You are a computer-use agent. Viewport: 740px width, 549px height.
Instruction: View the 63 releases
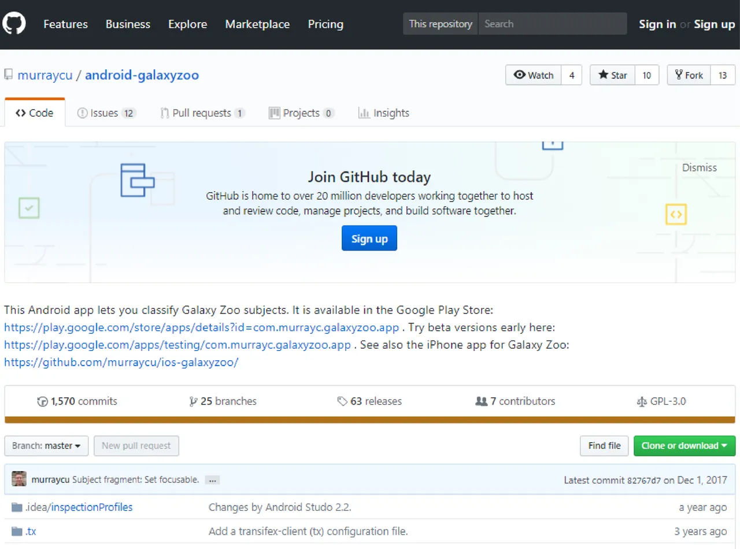coord(369,401)
